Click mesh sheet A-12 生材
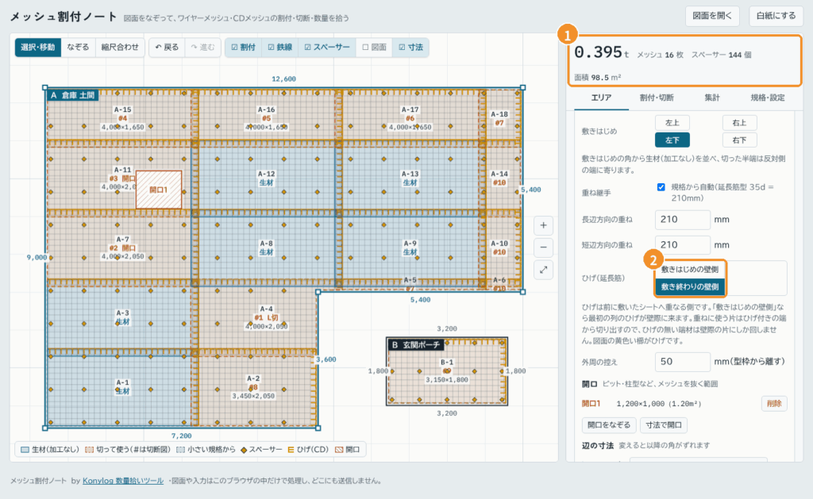The height and width of the screenshot is (499, 813). 266,178
